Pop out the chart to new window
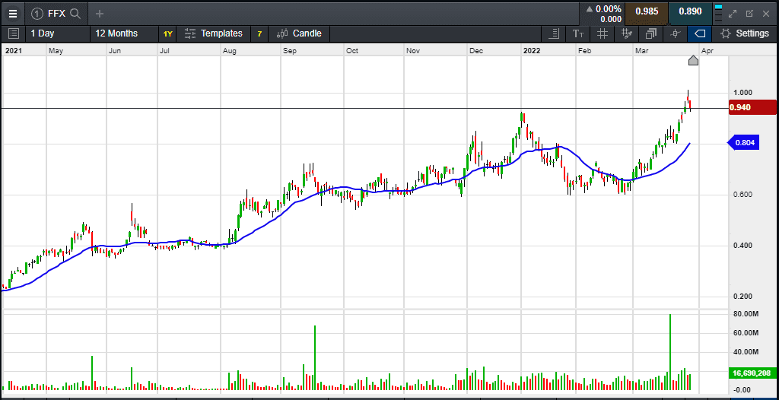The image size is (779, 400). click(749, 13)
